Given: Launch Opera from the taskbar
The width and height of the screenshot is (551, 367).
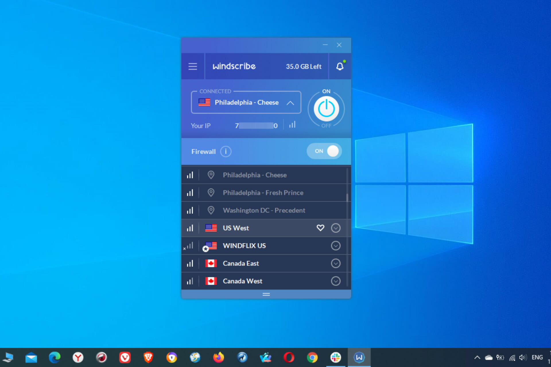Looking at the screenshot, I should pyautogui.click(x=289, y=358).
